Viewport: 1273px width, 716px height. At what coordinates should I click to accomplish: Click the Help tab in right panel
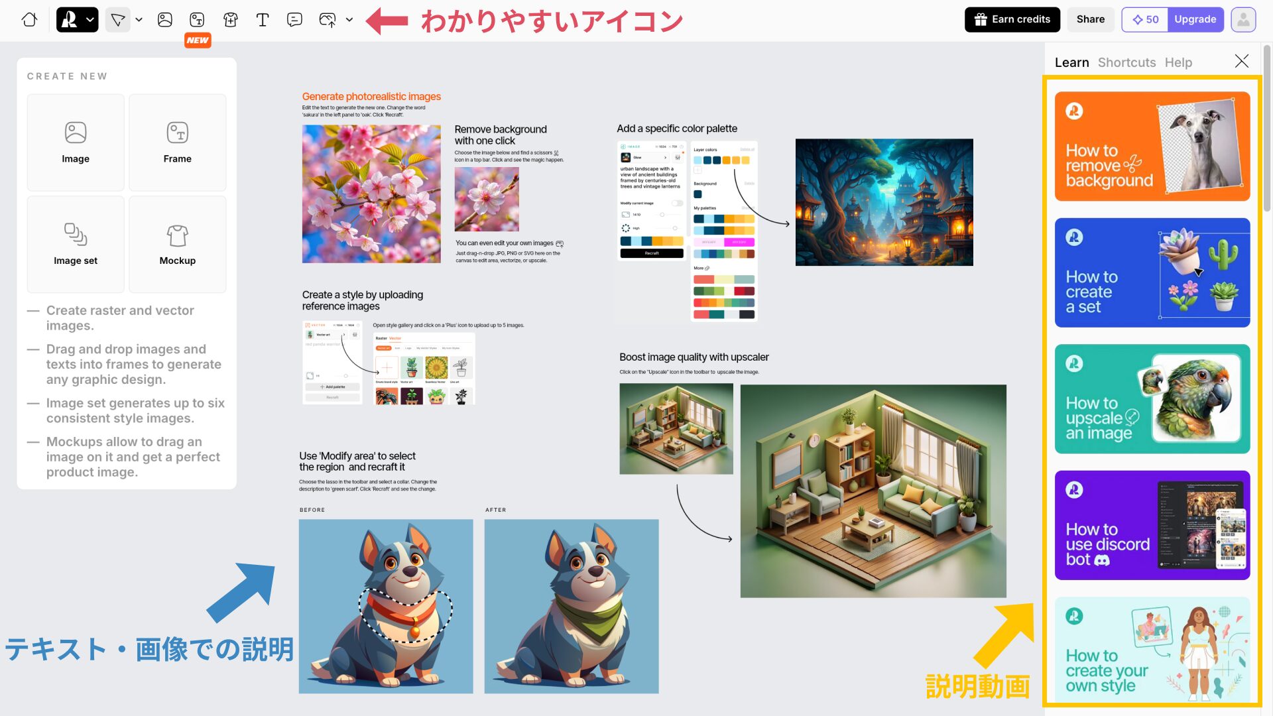tap(1179, 62)
